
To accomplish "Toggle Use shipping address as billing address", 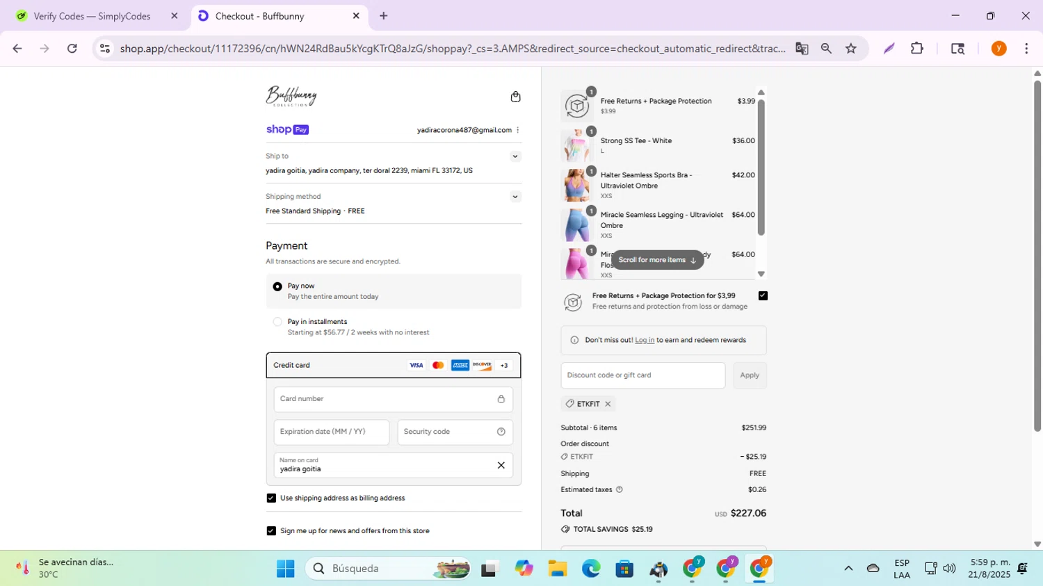I will coord(271,498).
